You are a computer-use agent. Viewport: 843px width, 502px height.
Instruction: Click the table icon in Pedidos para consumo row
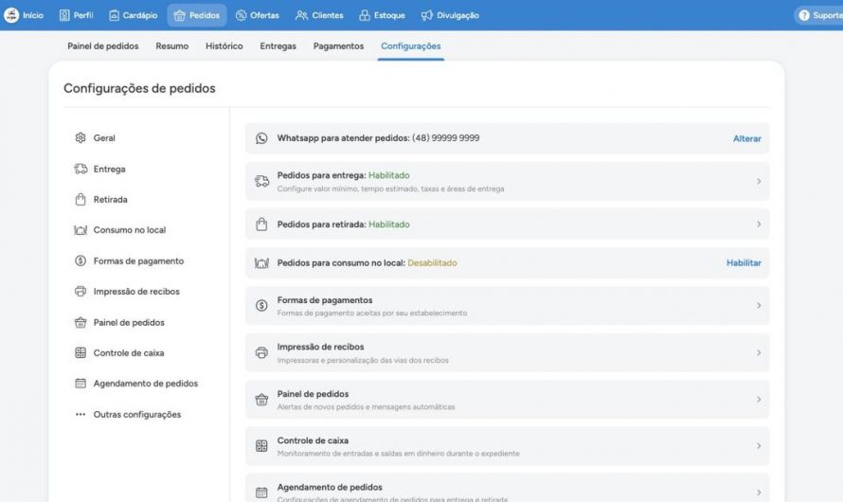click(x=261, y=262)
